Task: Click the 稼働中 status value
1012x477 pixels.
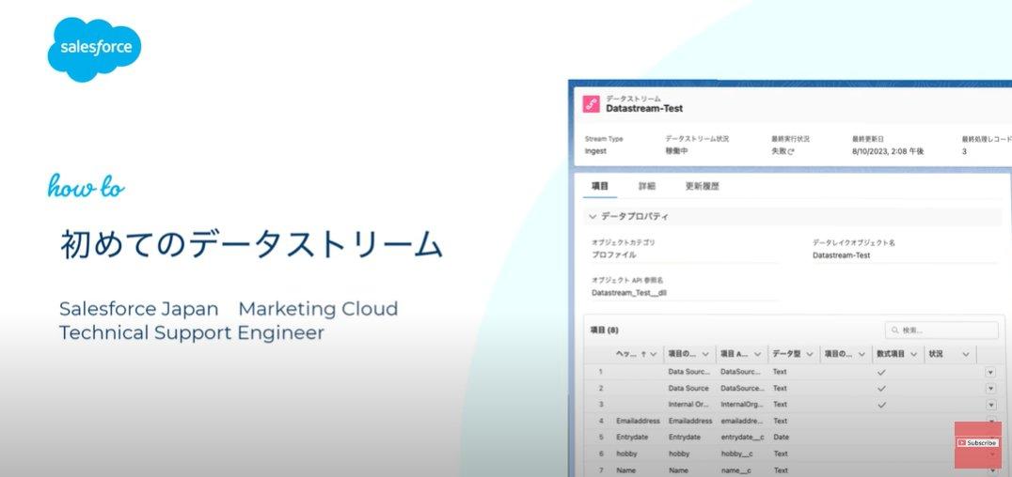Action: coord(677,151)
